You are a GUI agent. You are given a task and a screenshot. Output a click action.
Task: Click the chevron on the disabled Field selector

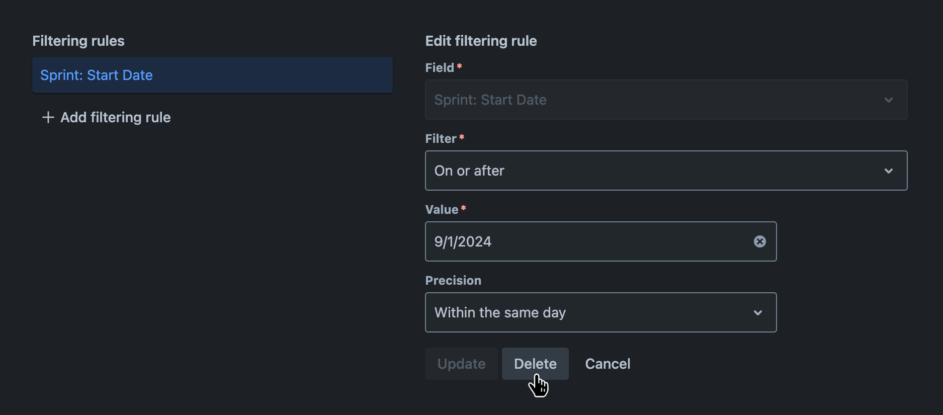[x=888, y=100]
